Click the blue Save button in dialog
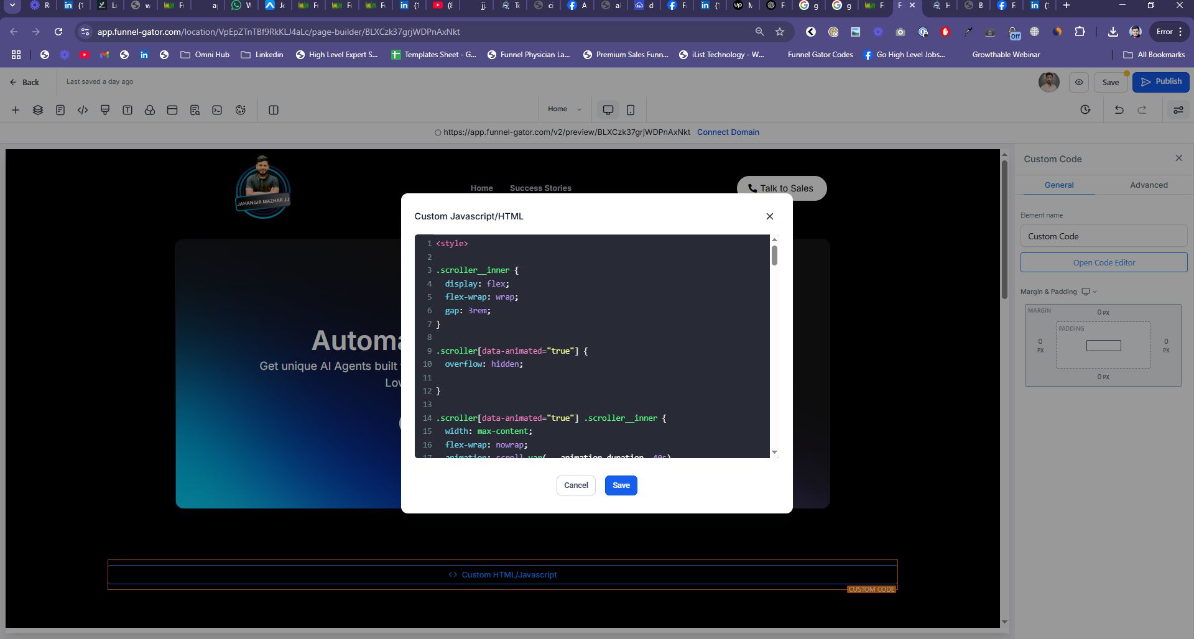The width and height of the screenshot is (1194, 639). point(621,485)
